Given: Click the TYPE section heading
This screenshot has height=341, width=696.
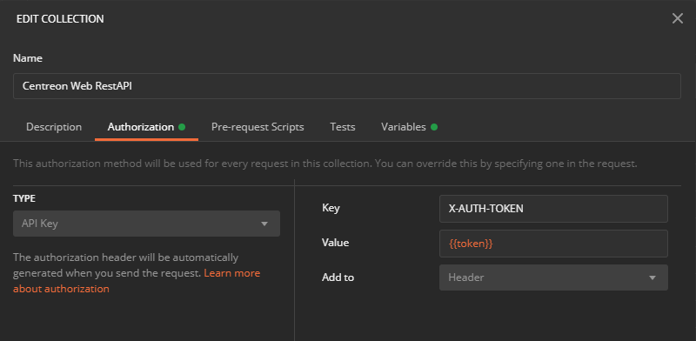Looking at the screenshot, I should [x=24, y=198].
